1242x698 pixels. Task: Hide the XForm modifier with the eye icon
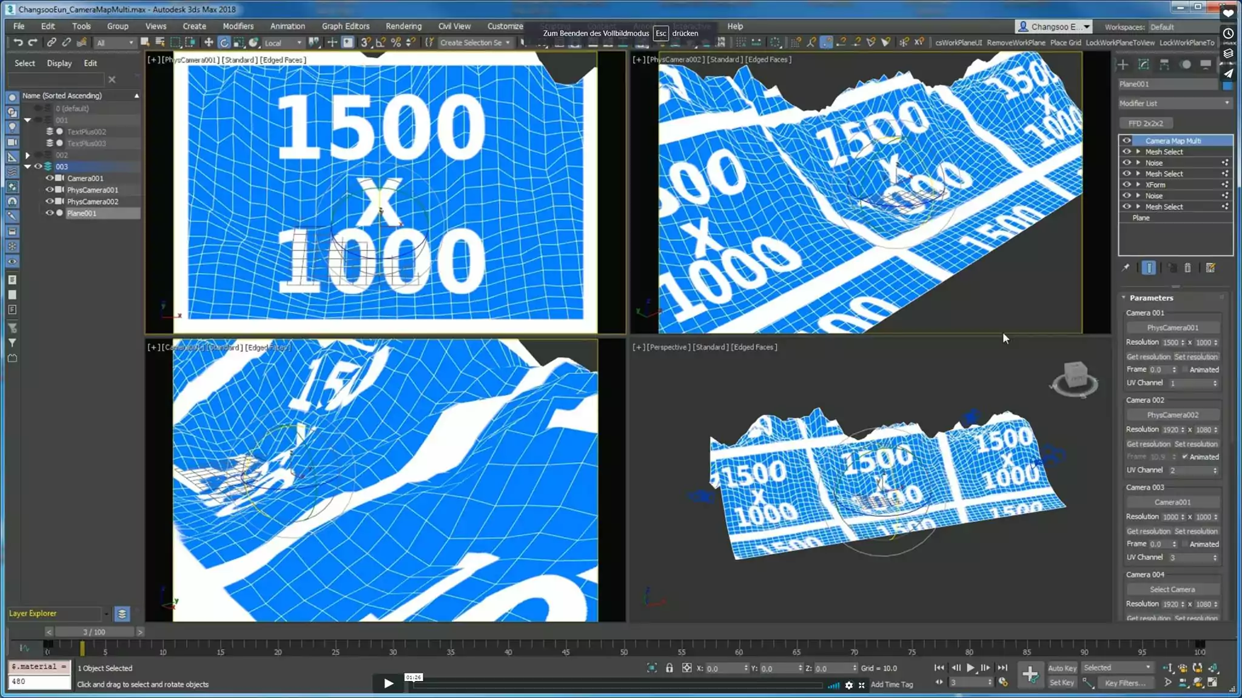(x=1127, y=185)
